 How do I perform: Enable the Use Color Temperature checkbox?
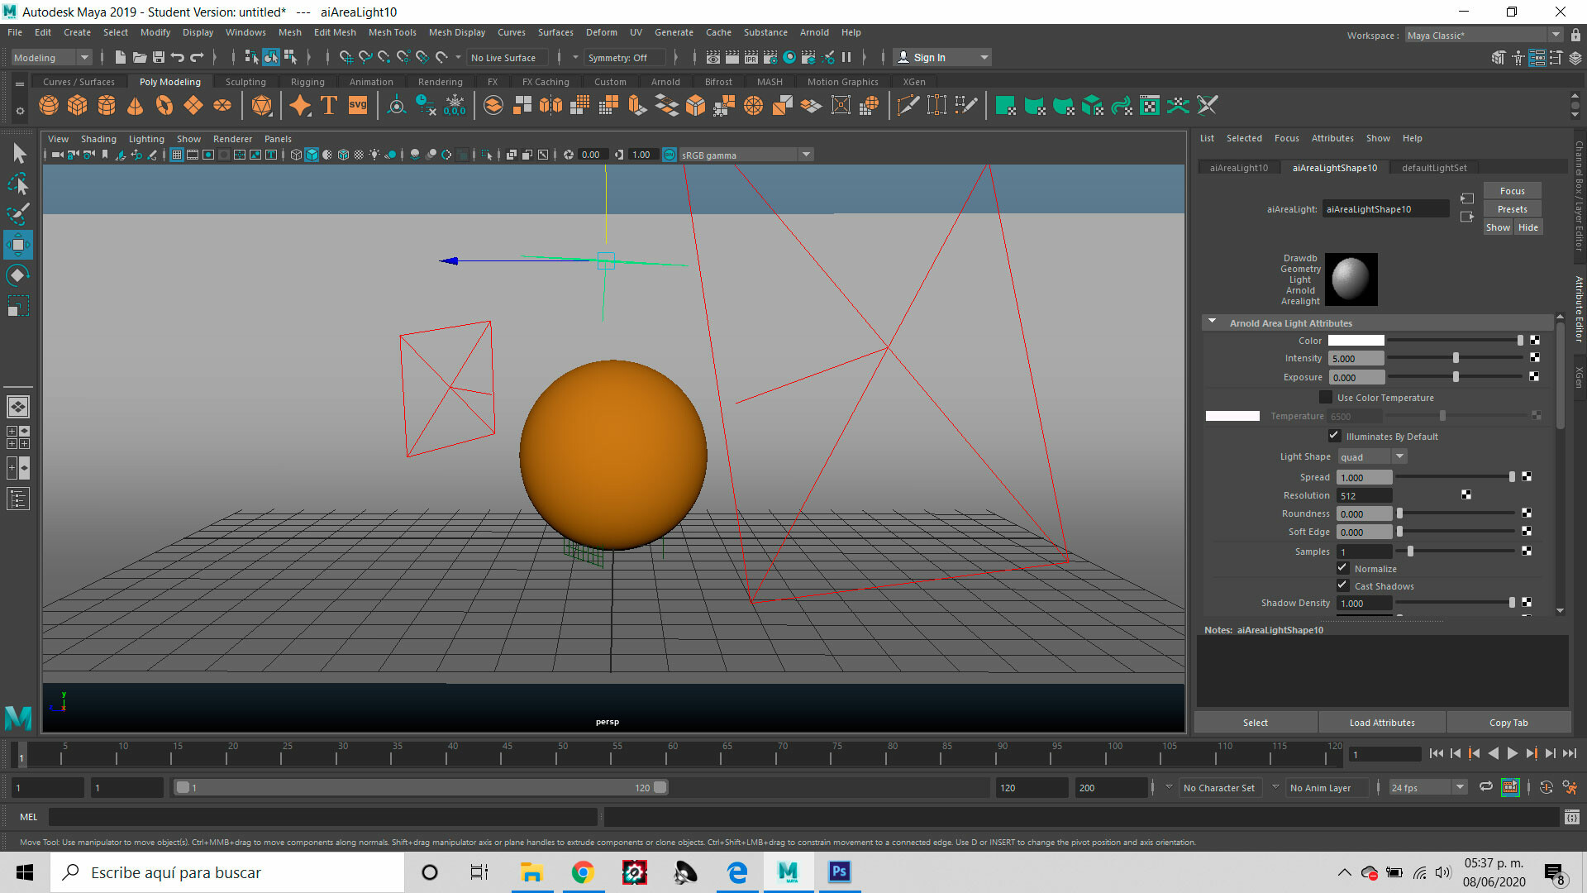pos(1326,397)
